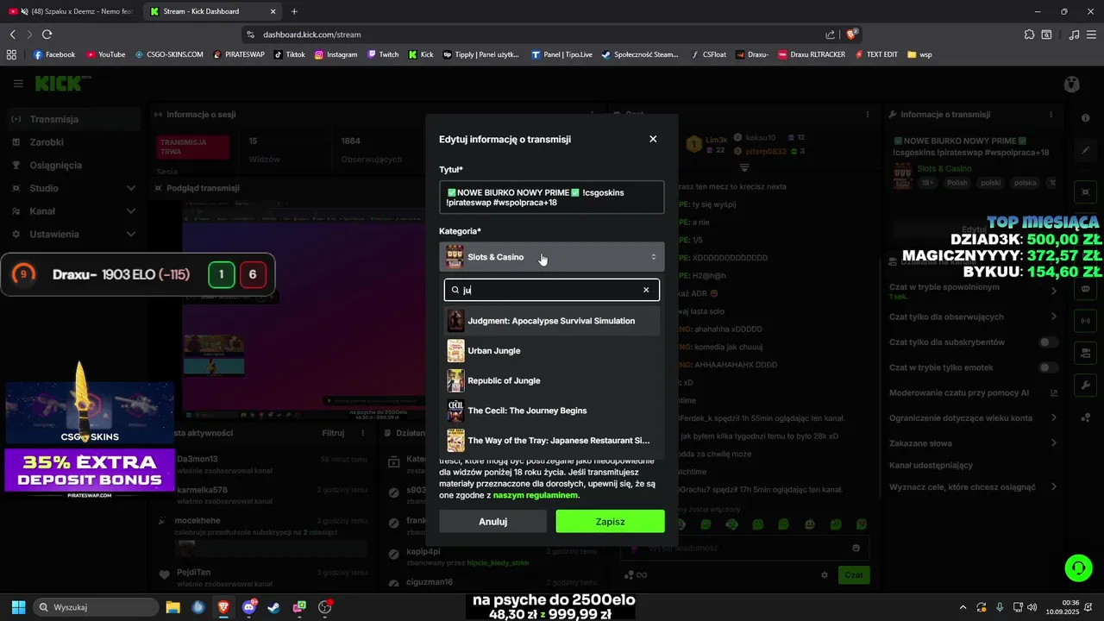
Task: Open Discord from the taskbar
Action: pyautogui.click(x=249, y=607)
